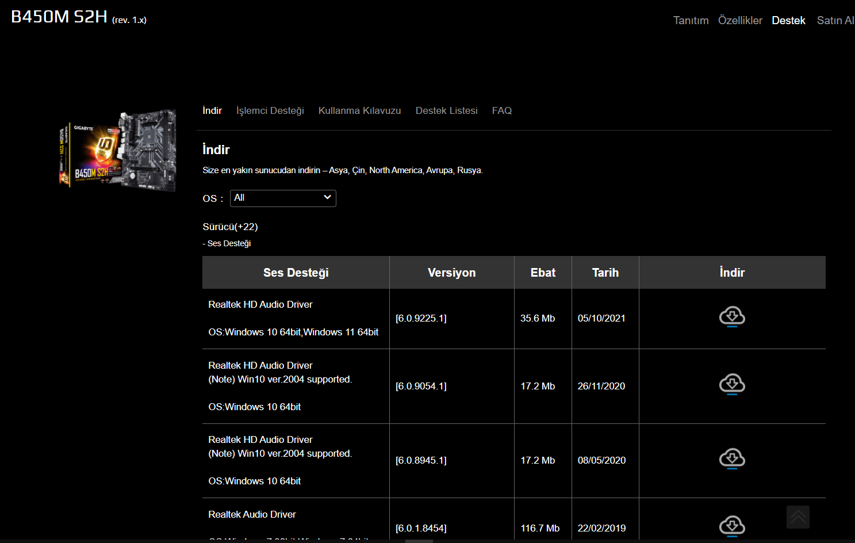Click the text 'OS:Windows 10 64bit,Windows 11 64bit'
The width and height of the screenshot is (855, 543).
click(293, 332)
